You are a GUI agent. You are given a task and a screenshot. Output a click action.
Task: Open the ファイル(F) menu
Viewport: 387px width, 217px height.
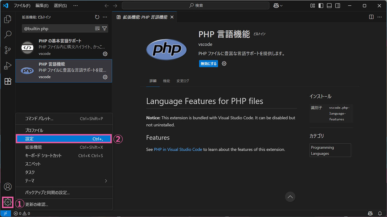tap(22, 6)
